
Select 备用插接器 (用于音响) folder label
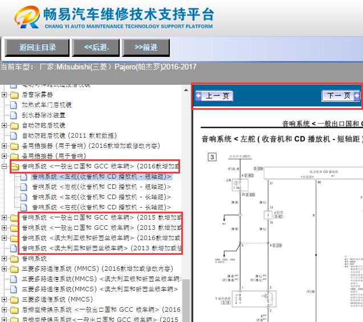[x=54, y=156]
